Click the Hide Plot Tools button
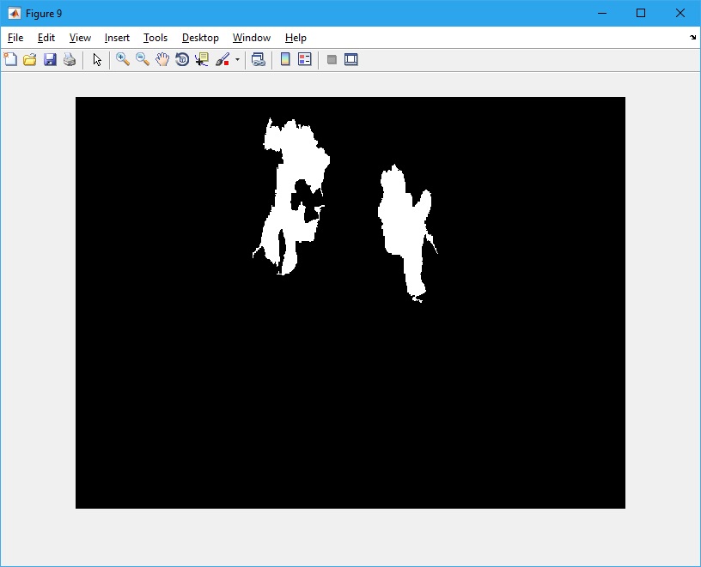This screenshot has height=567, width=701. coord(332,60)
